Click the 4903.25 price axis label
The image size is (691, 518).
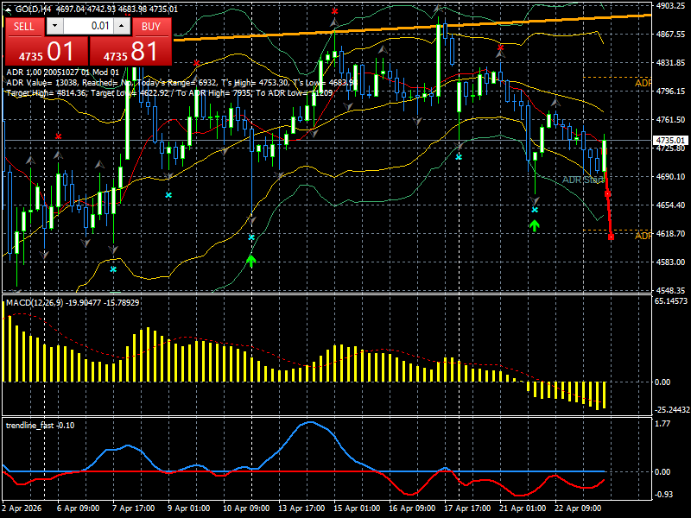[x=670, y=6]
